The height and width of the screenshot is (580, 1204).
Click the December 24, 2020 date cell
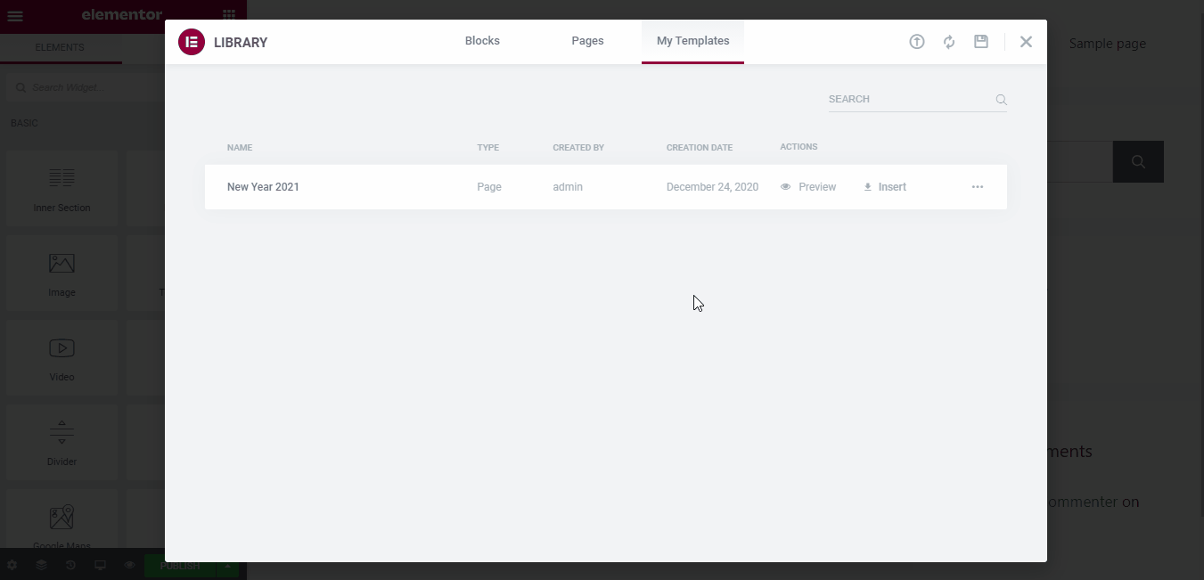click(712, 187)
